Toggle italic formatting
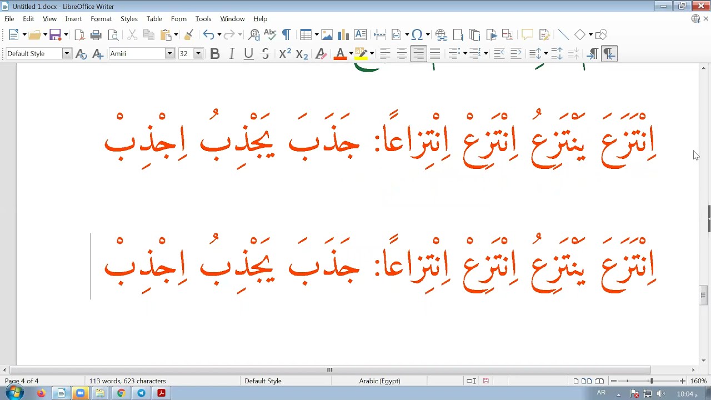The width and height of the screenshot is (711, 400). coord(232,53)
